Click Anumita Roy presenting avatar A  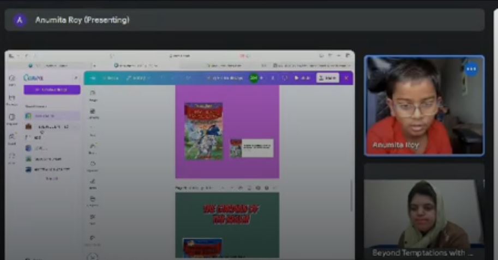20,20
